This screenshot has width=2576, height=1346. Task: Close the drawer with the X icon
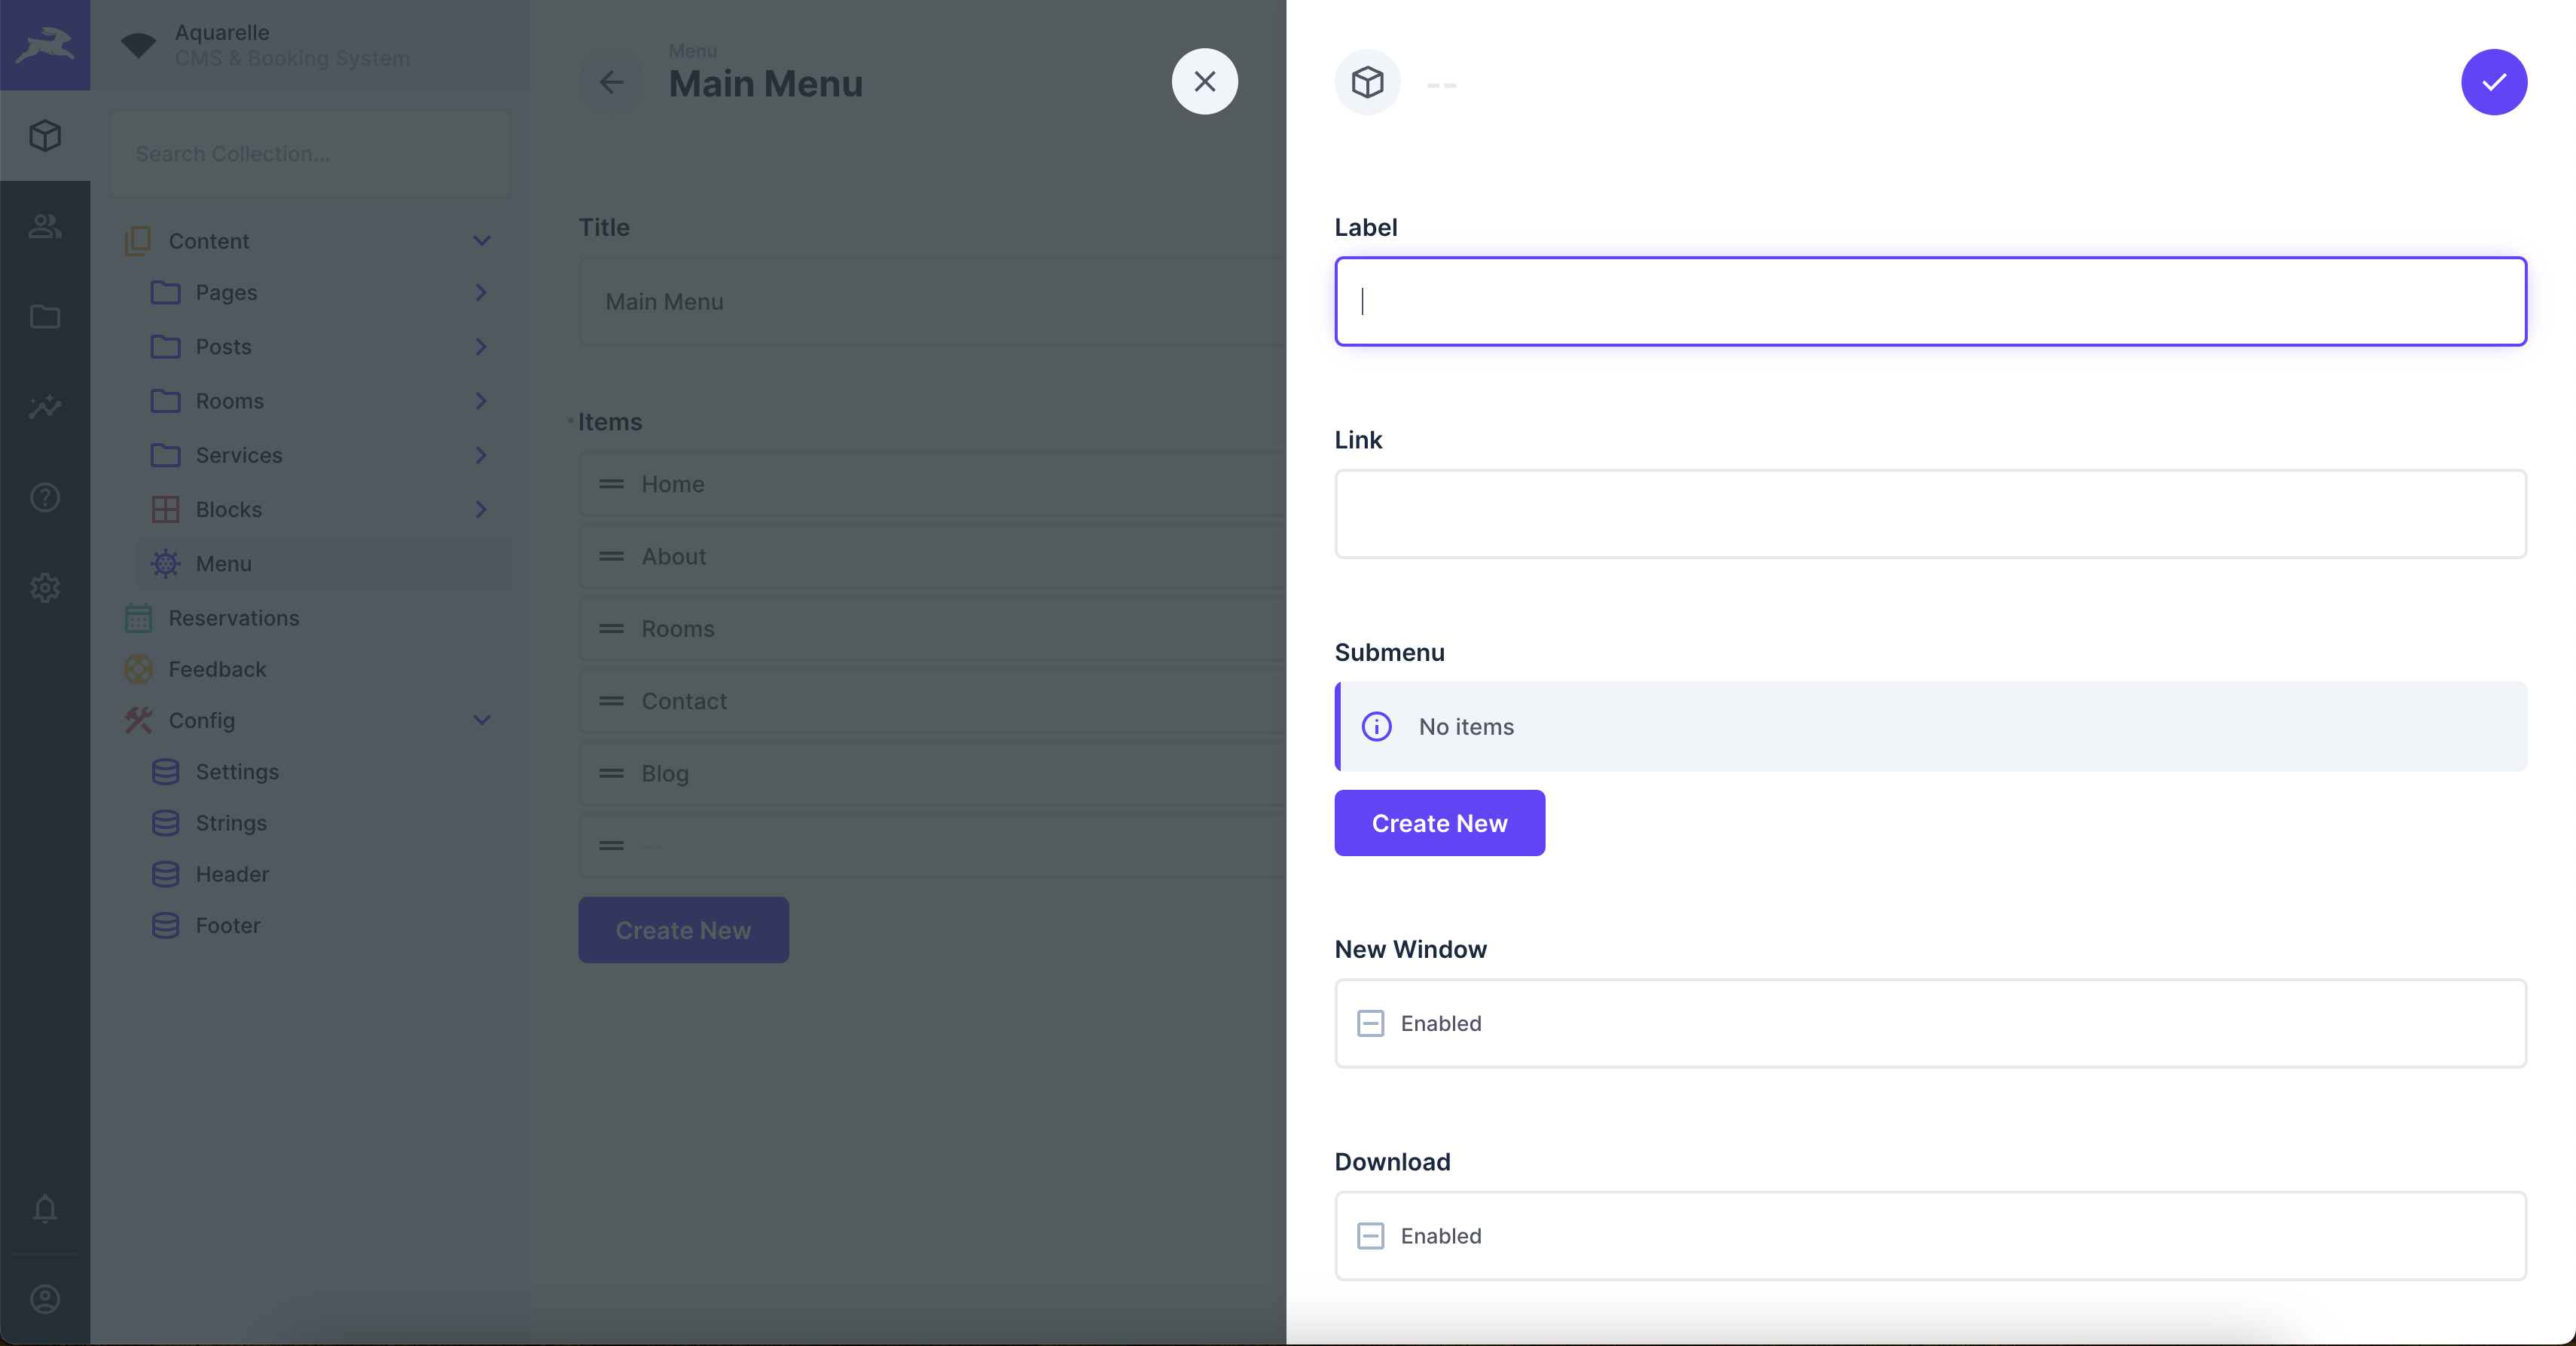click(x=1204, y=82)
